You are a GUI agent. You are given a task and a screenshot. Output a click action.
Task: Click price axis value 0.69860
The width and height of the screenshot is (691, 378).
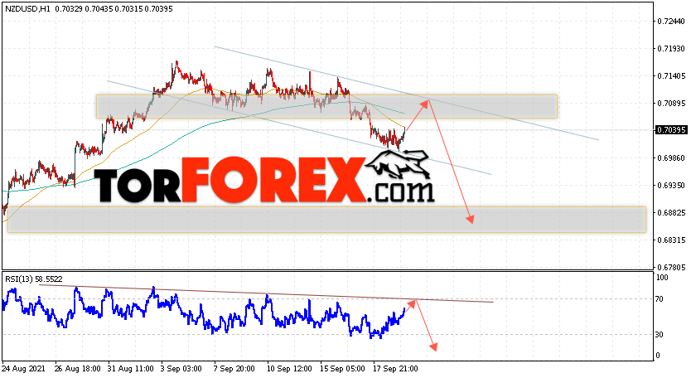(x=671, y=157)
